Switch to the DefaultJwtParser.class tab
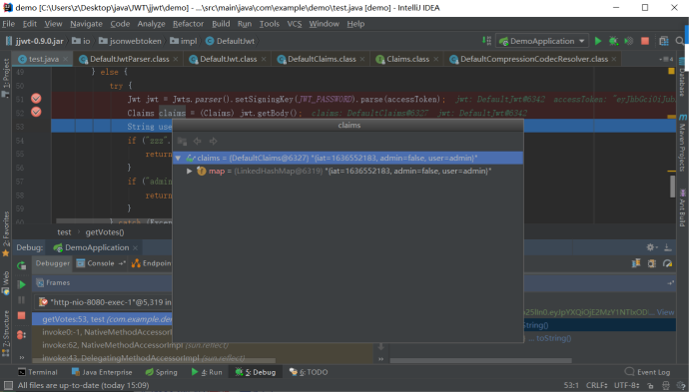689x392 pixels. point(129,59)
